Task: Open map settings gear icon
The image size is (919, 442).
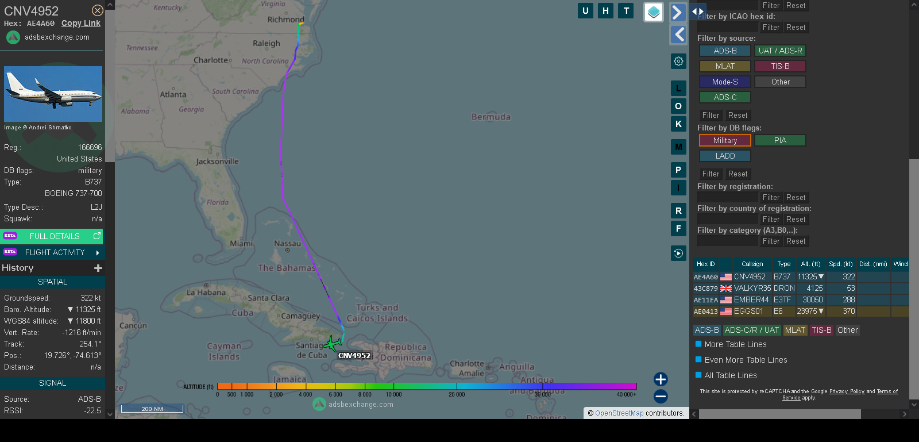Action: [678, 62]
